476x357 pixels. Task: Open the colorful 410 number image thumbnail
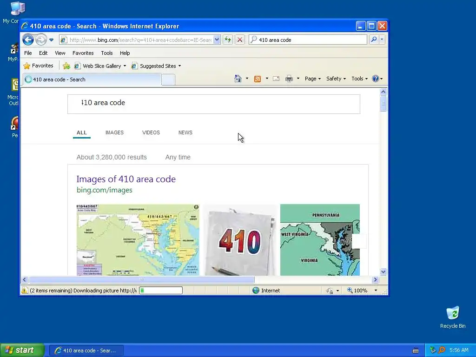tap(240, 240)
